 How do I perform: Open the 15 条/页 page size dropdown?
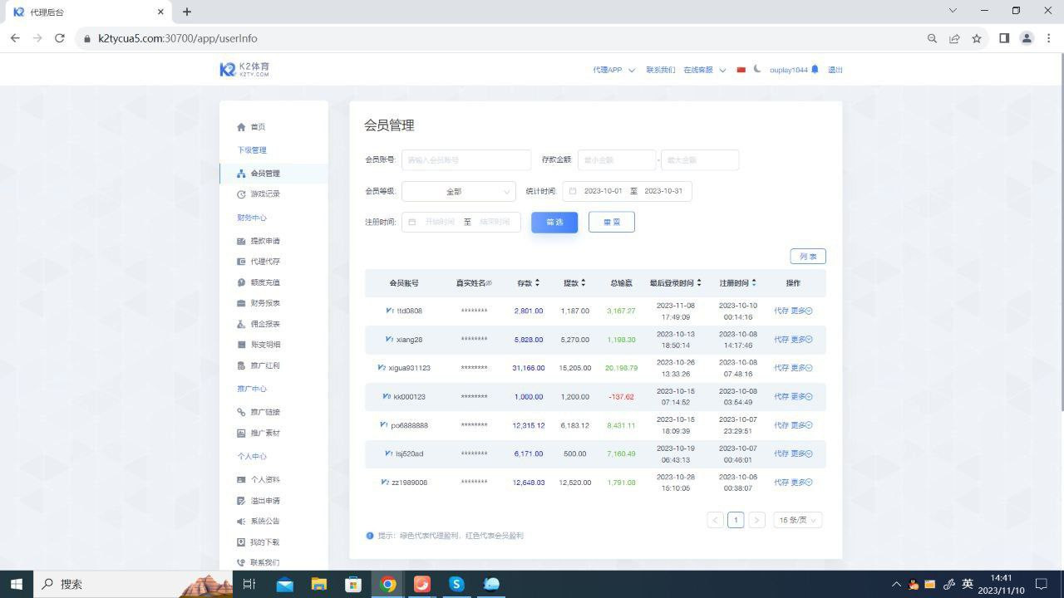797,520
